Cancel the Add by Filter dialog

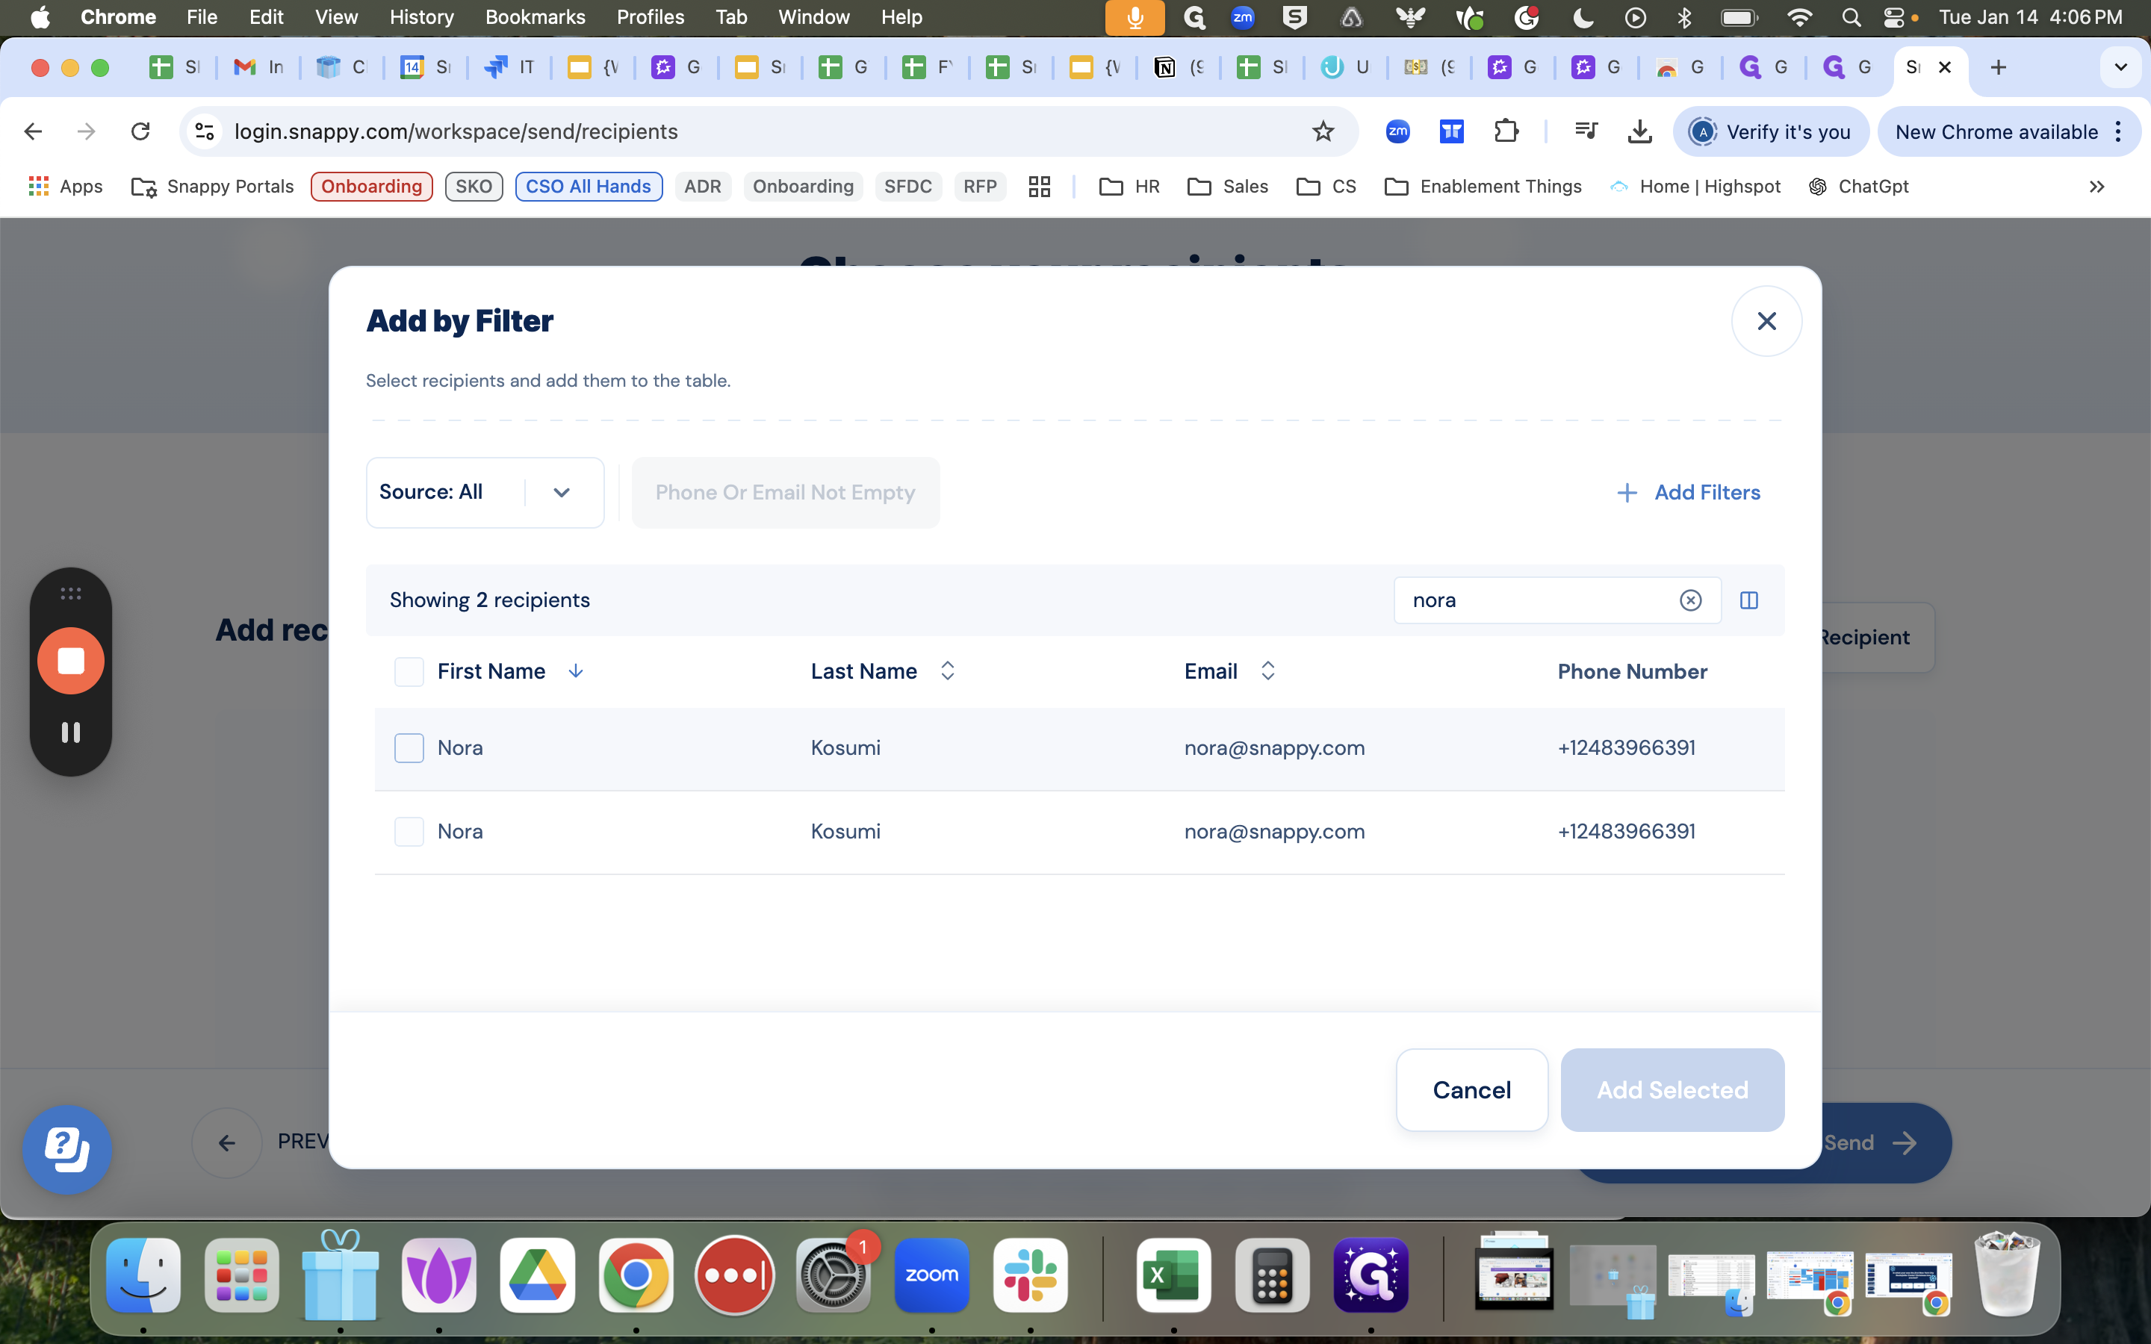pyautogui.click(x=1472, y=1090)
